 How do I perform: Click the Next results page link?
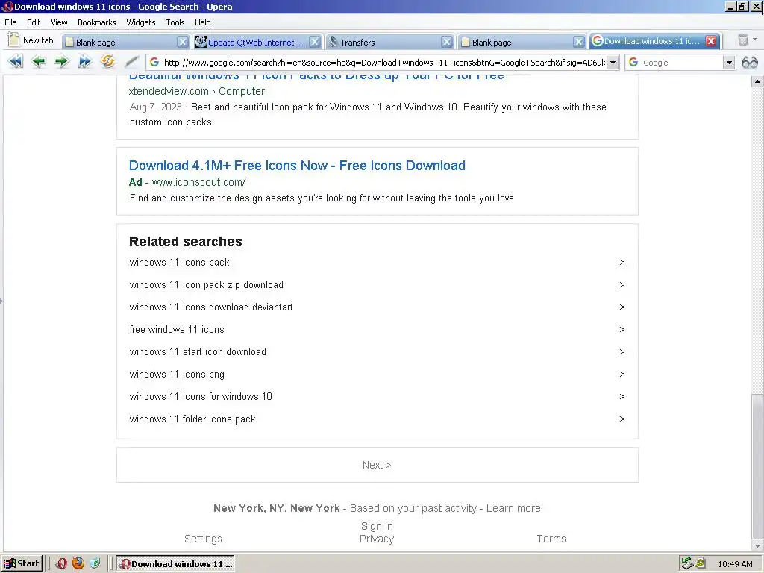point(377,465)
